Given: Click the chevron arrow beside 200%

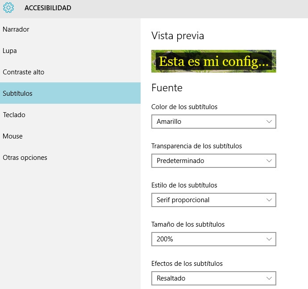Looking at the screenshot, I should point(269,239).
